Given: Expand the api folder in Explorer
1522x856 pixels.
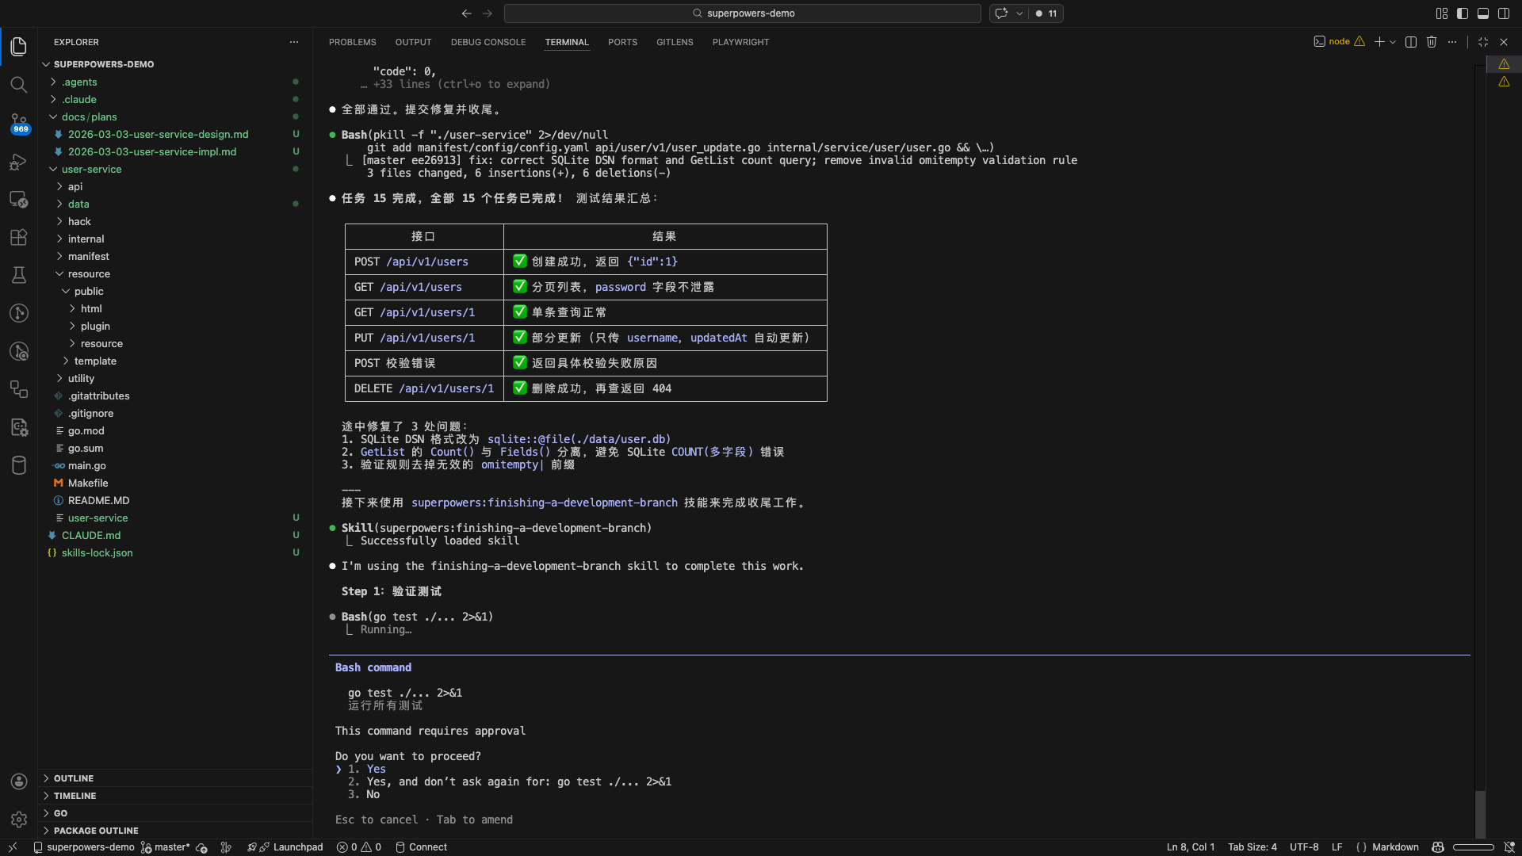Looking at the screenshot, I should (75, 186).
